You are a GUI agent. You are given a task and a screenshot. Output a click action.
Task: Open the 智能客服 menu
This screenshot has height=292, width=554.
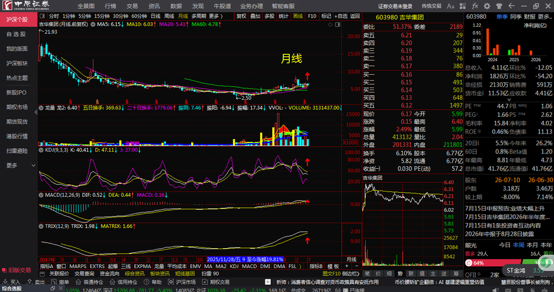[283, 6]
